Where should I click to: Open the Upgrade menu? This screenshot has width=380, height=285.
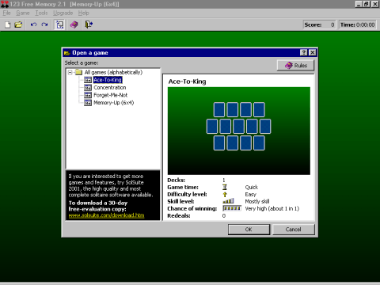click(63, 13)
